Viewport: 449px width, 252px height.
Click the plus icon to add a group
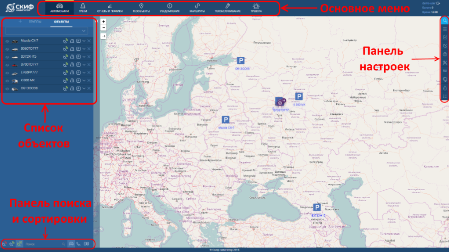click(x=20, y=21)
